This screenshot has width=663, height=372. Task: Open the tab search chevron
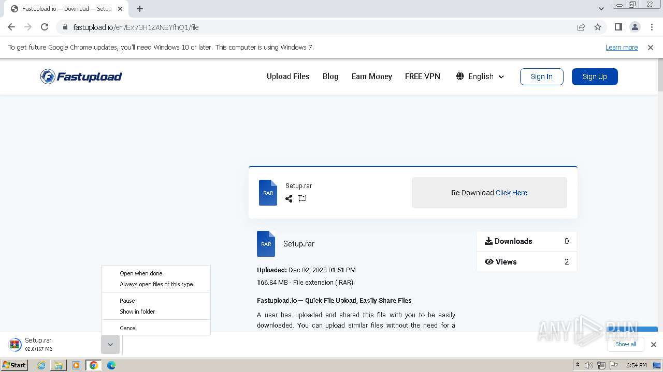[601, 9]
